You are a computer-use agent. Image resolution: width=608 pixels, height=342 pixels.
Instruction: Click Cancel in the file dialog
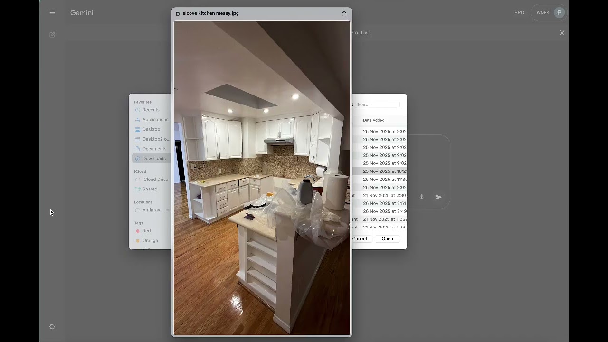pyautogui.click(x=360, y=239)
